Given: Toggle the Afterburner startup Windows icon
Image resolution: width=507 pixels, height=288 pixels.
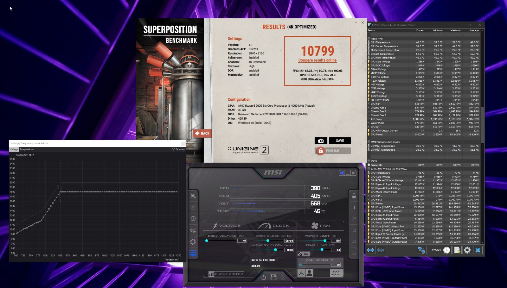Looking at the screenshot, I should point(342,173).
